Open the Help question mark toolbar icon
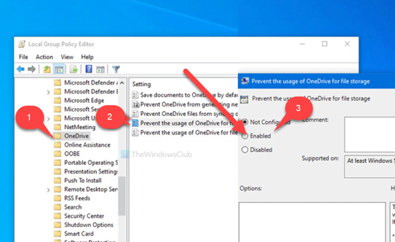The width and height of the screenshot is (395, 242). pyautogui.click(x=89, y=69)
